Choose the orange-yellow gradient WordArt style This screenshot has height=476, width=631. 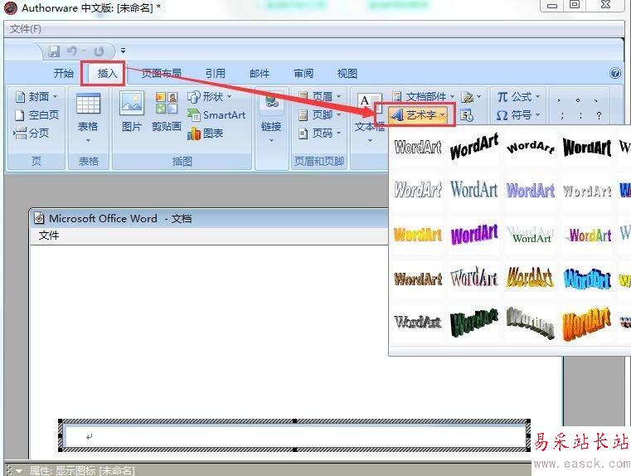(x=418, y=235)
